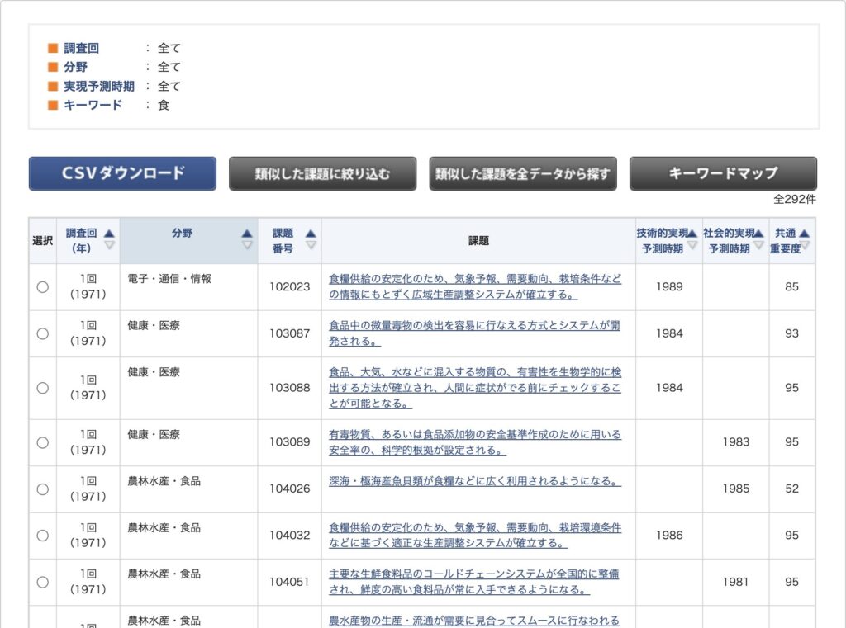846x628 pixels.
Task: Click 類似した課題を全データから探す
Action: pyautogui.click(x=523, y=173)
